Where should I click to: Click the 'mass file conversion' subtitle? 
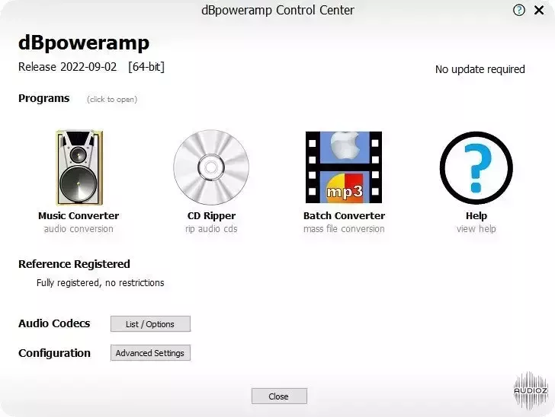pyautogui.click(x=344, y=229)
